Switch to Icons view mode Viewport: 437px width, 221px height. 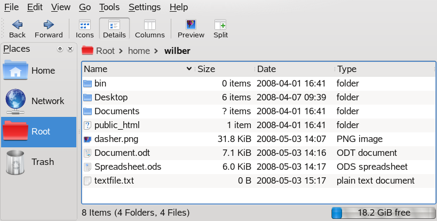(84, 28)
